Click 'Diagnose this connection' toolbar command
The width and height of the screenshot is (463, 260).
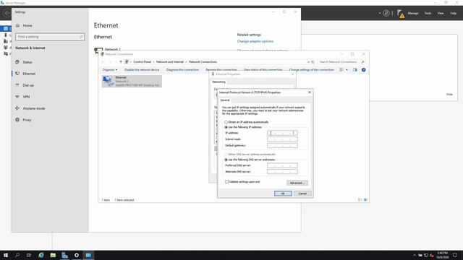pos(182,70)
